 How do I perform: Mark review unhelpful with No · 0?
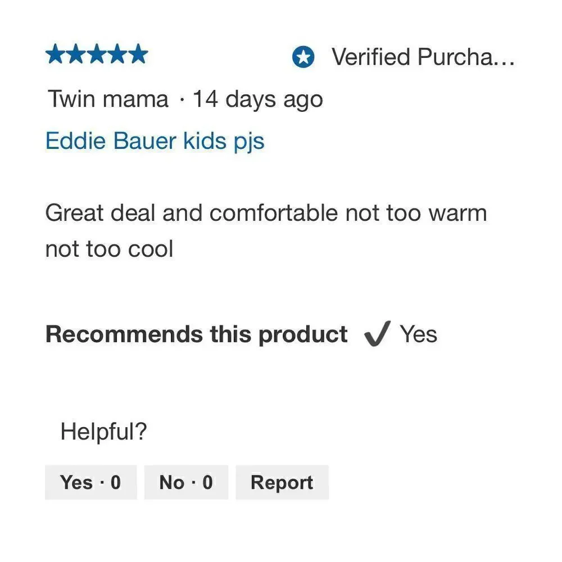186,482
